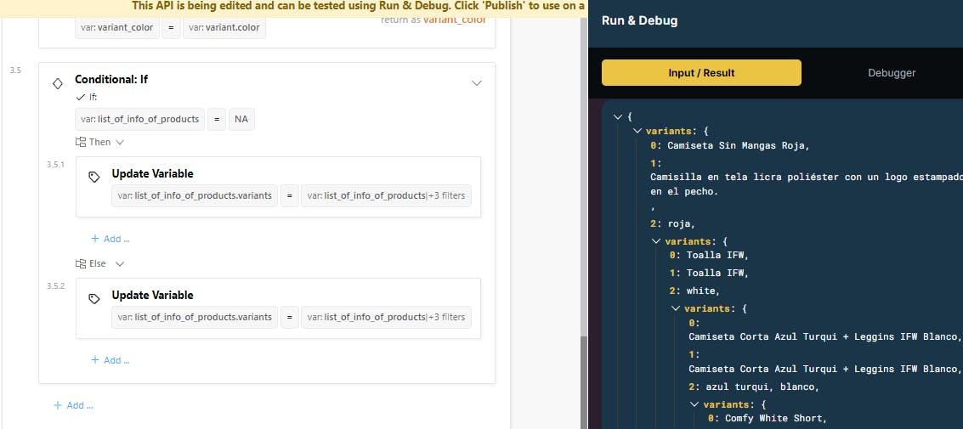Click the Conditional diamond icon in step 3.5
This screenshot has height=429, width=963.
pyautogui.click(x=57, y=83)
